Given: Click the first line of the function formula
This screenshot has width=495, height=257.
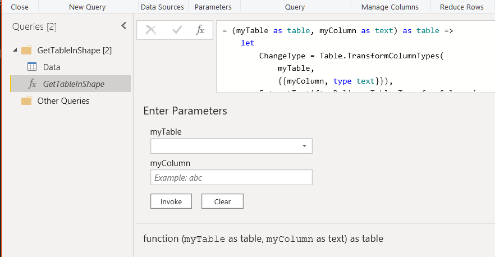Looking at the screenshot, I should pyautogui.click(x=338, y=31).
